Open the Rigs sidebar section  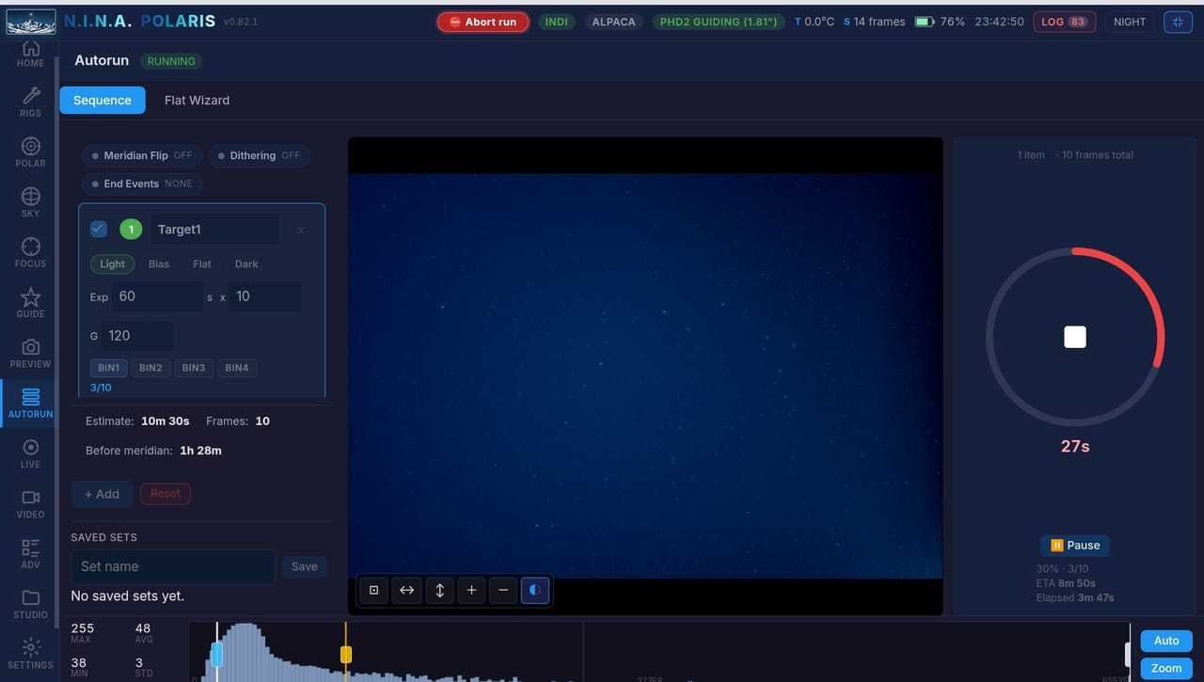tap(30, 102)
